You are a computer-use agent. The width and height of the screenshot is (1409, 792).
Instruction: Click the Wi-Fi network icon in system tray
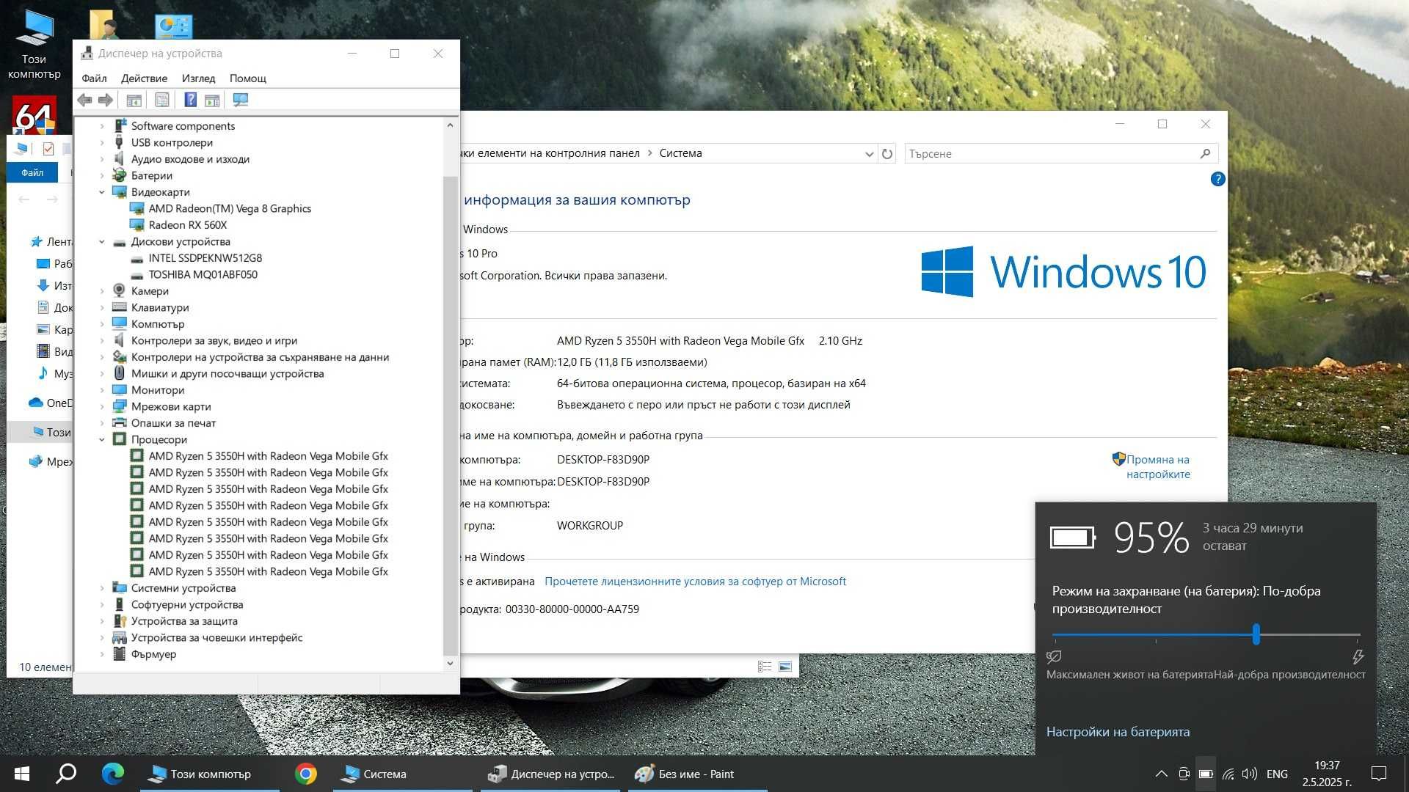point(1228,774)
